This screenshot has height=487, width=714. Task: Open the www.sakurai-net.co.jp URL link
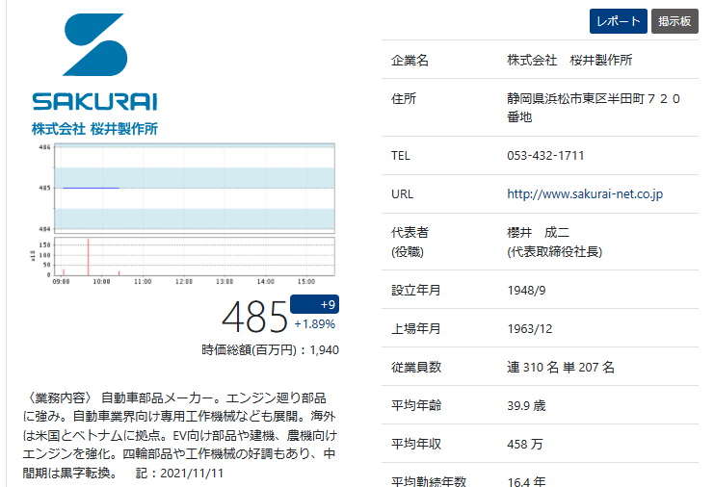[585, 194]
